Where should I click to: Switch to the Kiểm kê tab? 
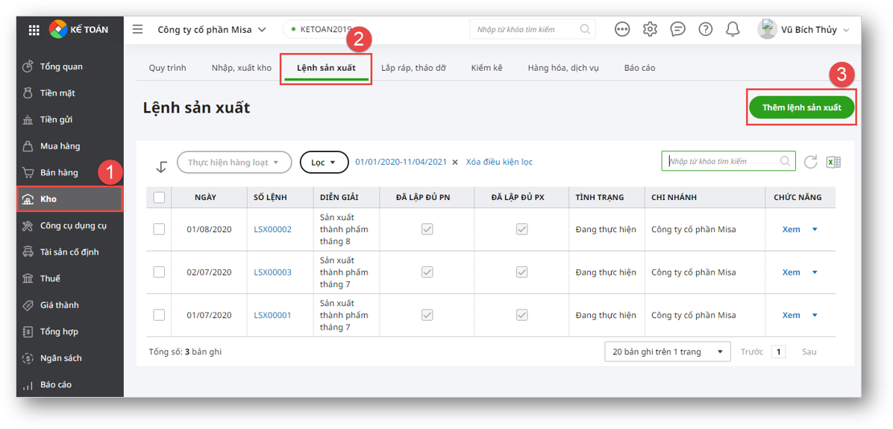tap(486, 68)
